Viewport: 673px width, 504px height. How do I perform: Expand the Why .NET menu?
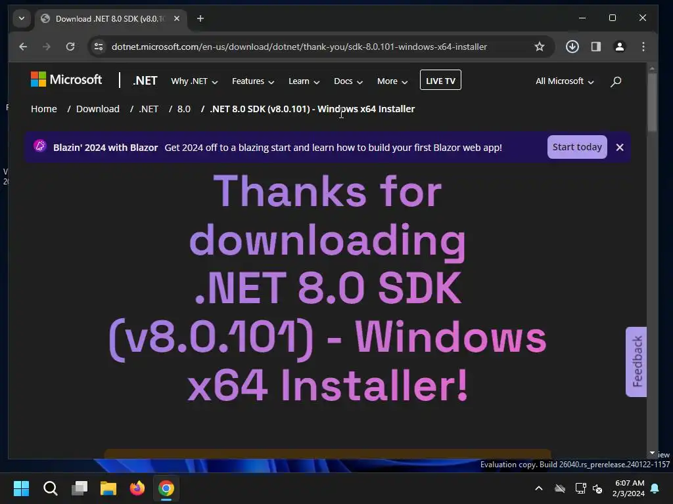195,81
